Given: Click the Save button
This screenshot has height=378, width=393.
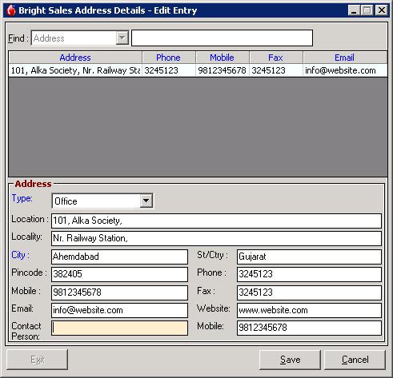Looking at the screenshot, I should 290,360.
